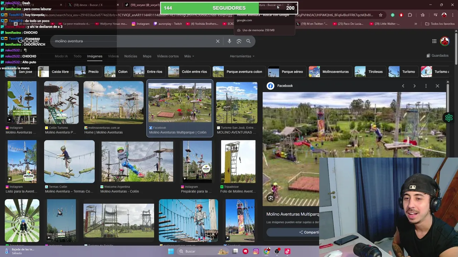Open Google account avatar on the page
Screen dimensions: 458x257
tap(445, 41)
